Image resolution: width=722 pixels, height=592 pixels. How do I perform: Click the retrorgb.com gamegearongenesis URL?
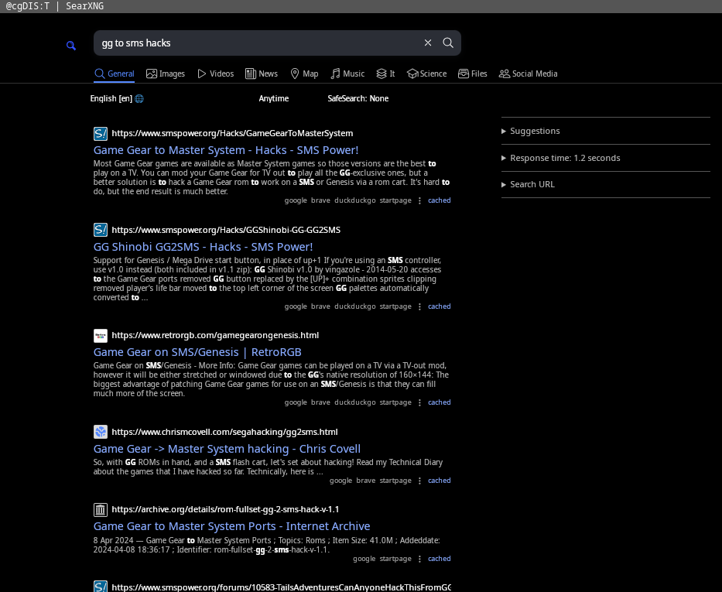215,335
